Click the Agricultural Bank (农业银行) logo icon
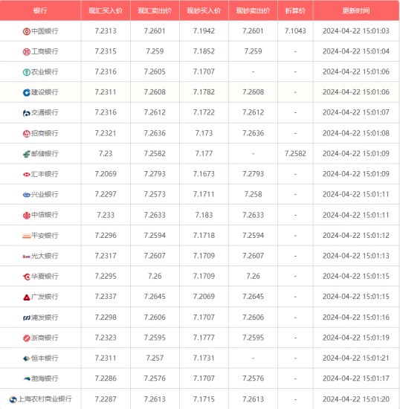Image resolution: width=400 pixels, height=409 pixels. click(x=27, y=72)
